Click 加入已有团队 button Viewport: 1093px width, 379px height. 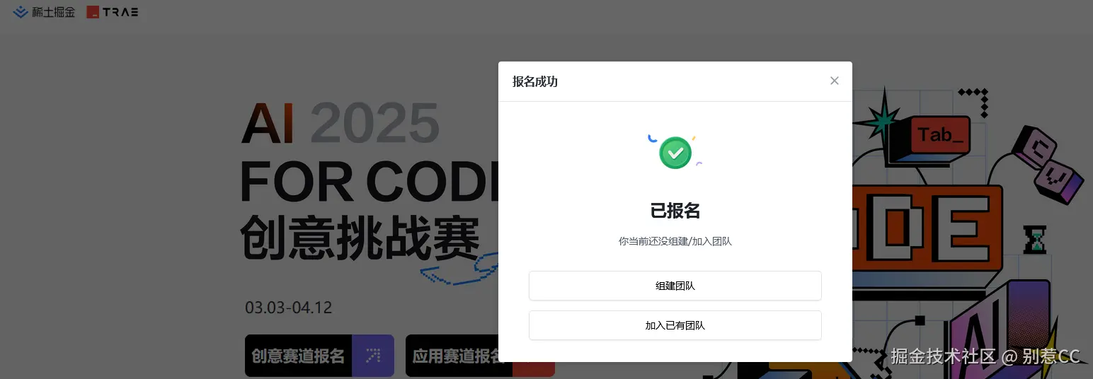(x=675, y=325)
